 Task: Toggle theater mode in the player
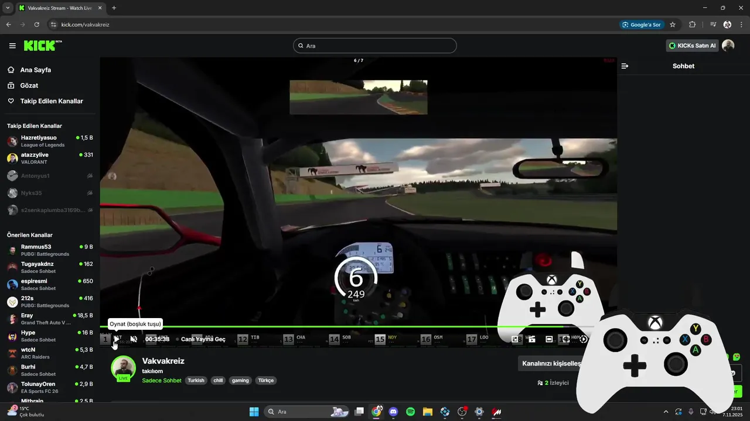point(549,339)
